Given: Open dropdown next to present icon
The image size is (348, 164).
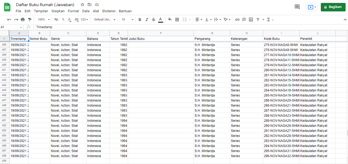Looking at the screenshot, I should [x=315, y=7].
